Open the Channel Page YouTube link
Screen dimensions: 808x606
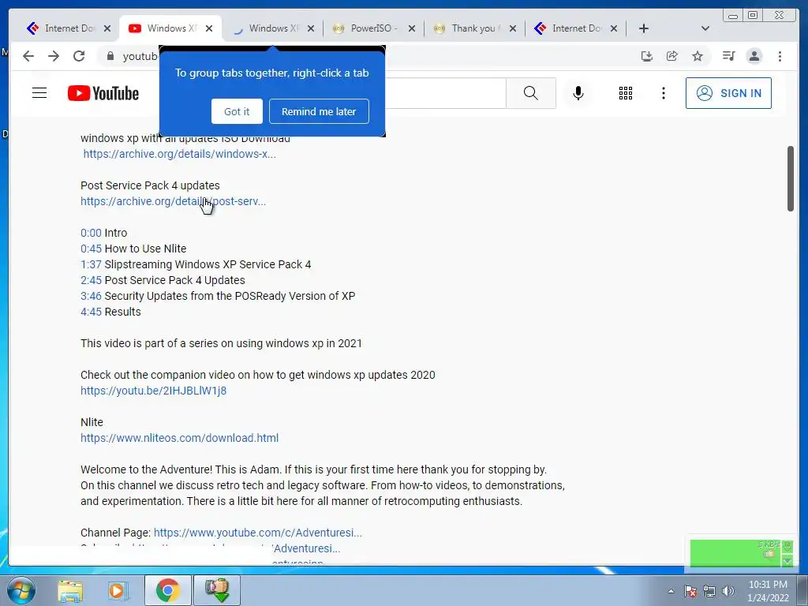(x=258, y=533)
